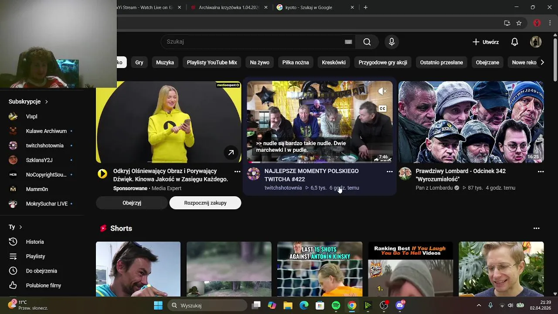
Task: Open the on-screen keyboard icon in search box
Action: (348, 42)
